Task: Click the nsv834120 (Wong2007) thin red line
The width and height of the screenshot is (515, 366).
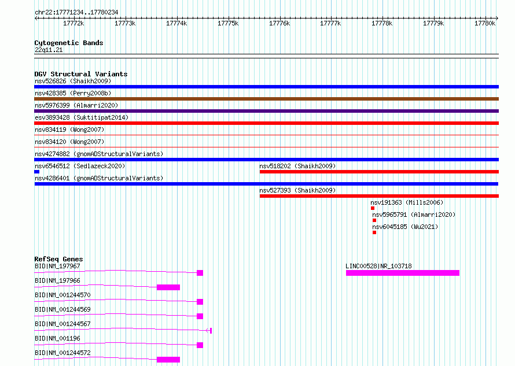Action: 266,147
